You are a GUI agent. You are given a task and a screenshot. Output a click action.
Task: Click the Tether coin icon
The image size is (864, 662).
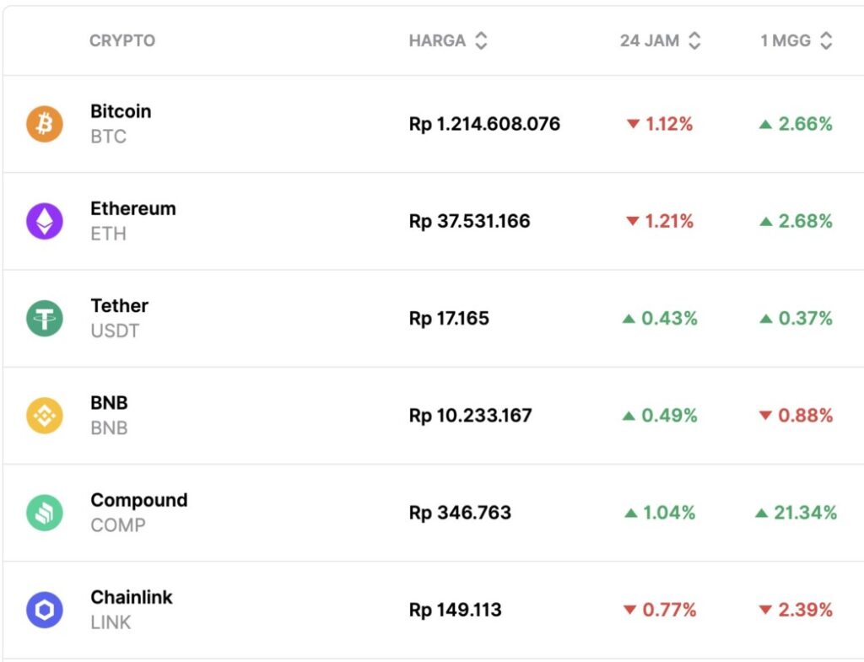(x=45, y=319)
